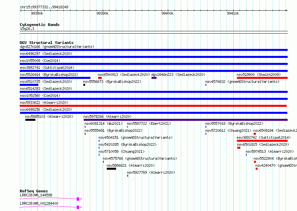Select the nsv4575766 (gnomADStructuralVariants) label

click(x=140, y=158)
